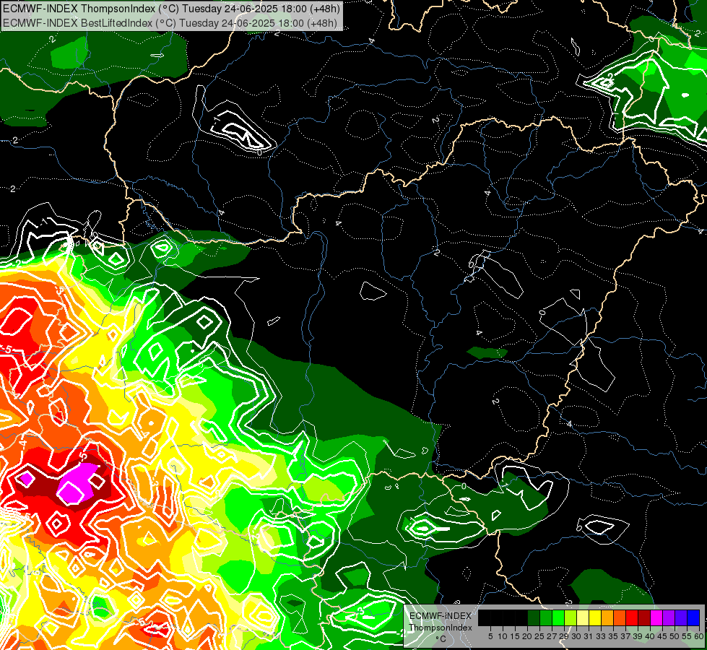Viewport: 707px width, 650px height.
Task: Click the ECMWF-INDEX ThompsonIndex title line
Action: click(171, 8)
